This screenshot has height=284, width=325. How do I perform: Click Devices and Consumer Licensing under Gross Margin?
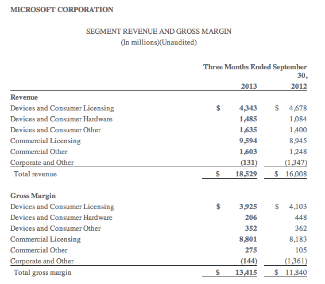[x=62, y=207]
